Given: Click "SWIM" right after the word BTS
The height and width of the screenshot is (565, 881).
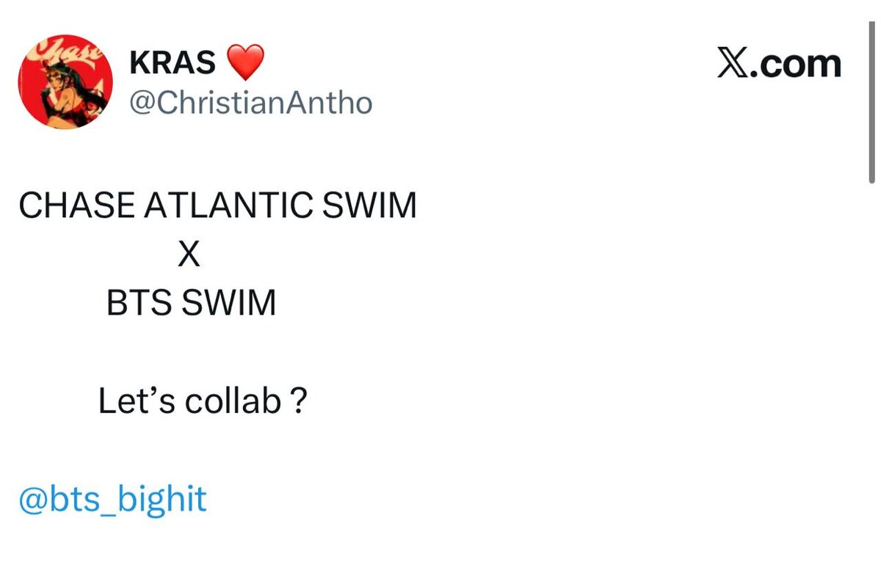Looking at the screenshot, I should tap(228, 303).
